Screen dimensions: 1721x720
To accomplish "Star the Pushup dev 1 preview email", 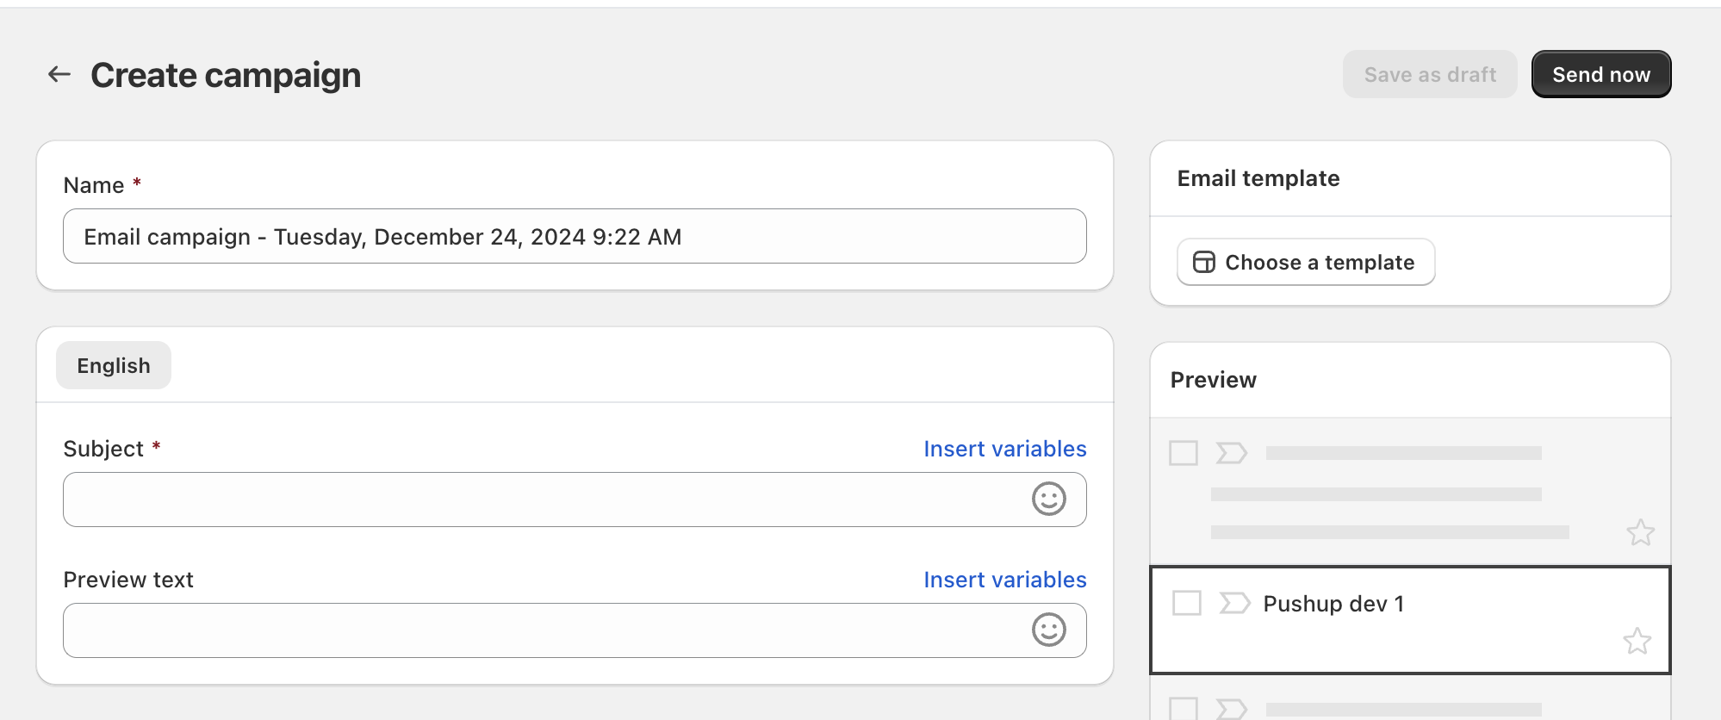I will click(1637, 641).
